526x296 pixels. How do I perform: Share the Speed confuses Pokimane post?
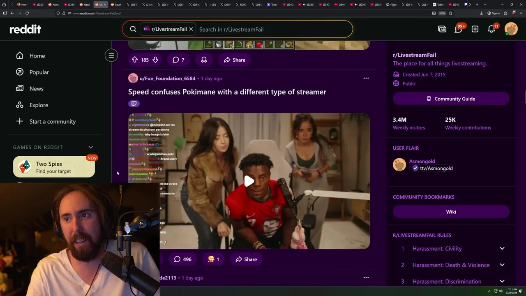click(x=246, y=259)
